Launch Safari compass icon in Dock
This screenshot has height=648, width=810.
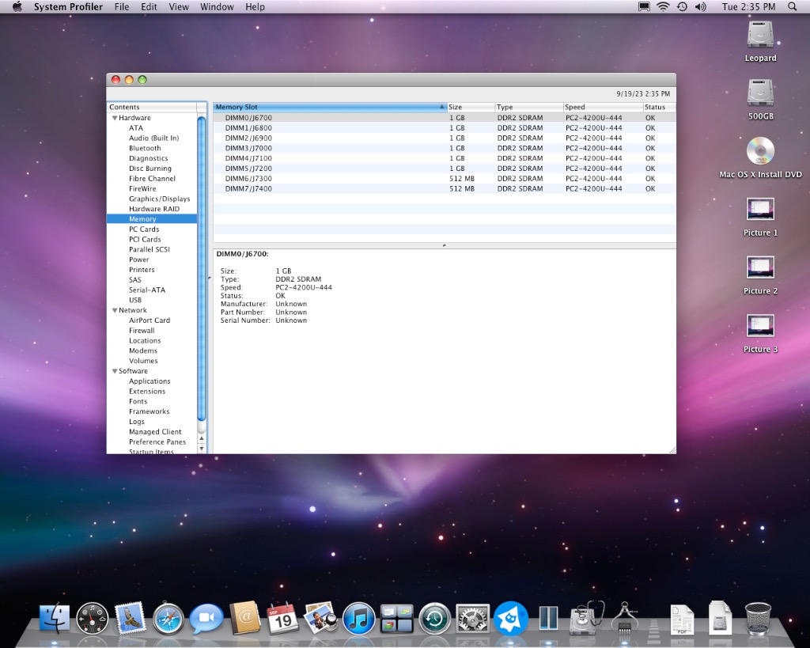(168, 618)
